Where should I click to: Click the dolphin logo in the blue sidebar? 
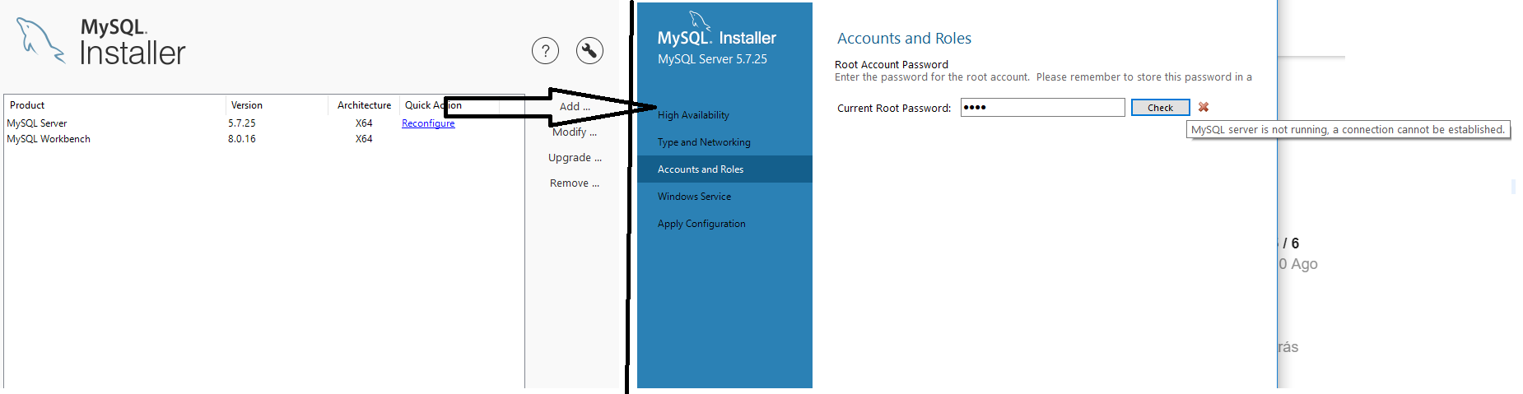(699, 21)
